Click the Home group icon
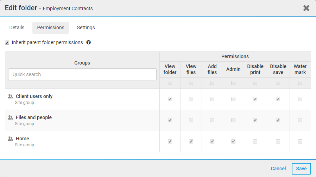Screen dimensions: 316x177 [11, 139]
